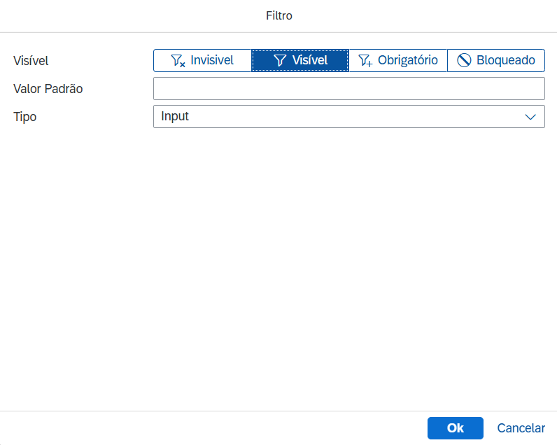Expand the Tipo dropdown chevron arrow
Viewport: 557px width, 445px height.
[530, 117]
